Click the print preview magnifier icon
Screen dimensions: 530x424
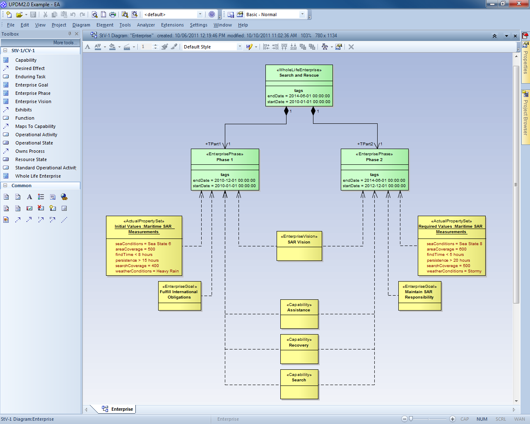coord(94,14)
